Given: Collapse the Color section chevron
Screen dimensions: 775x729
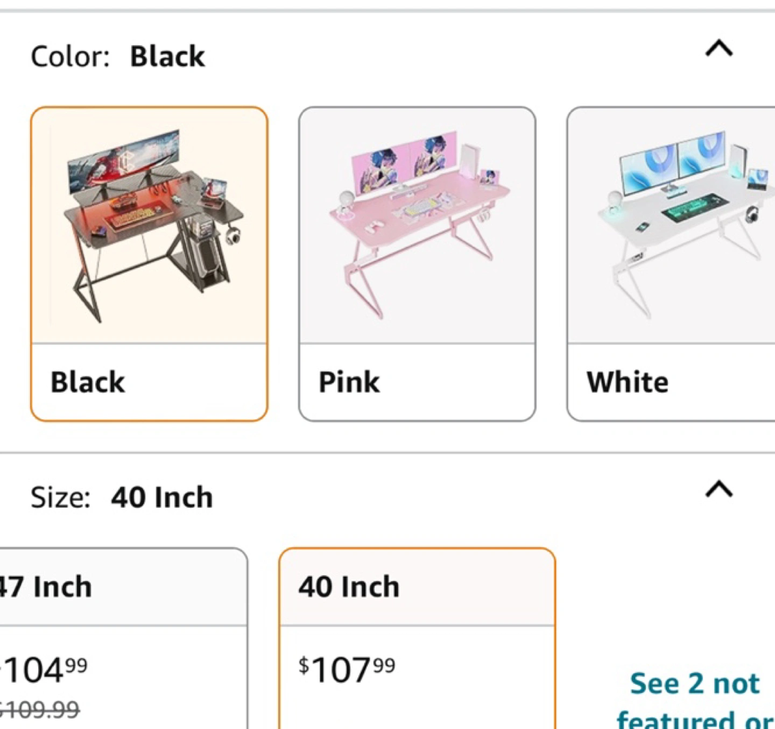Looking at the screenshot, I should pyautogui.click(x=719, y=50).
